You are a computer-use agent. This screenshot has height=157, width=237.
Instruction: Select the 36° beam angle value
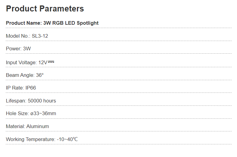click(x=40, y=75)
